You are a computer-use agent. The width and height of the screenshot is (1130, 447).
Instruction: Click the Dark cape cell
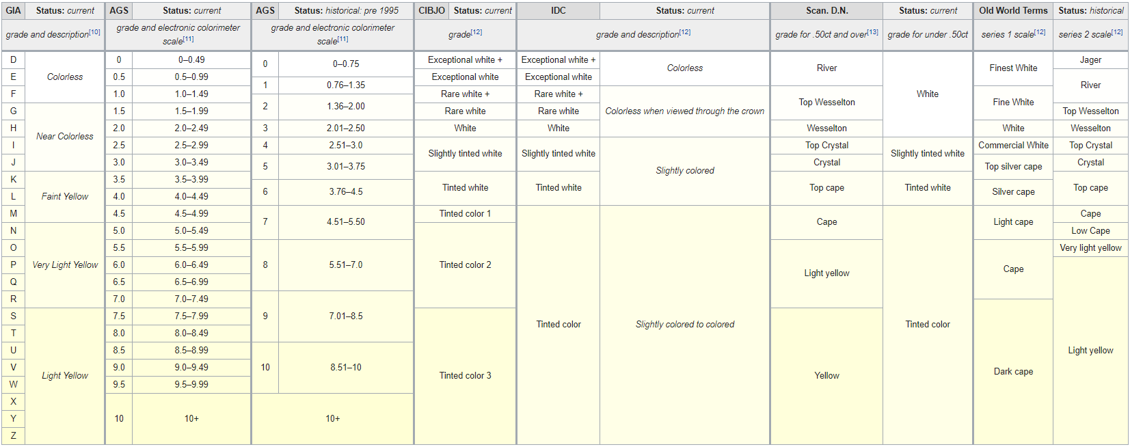(x=1013, y=372)
